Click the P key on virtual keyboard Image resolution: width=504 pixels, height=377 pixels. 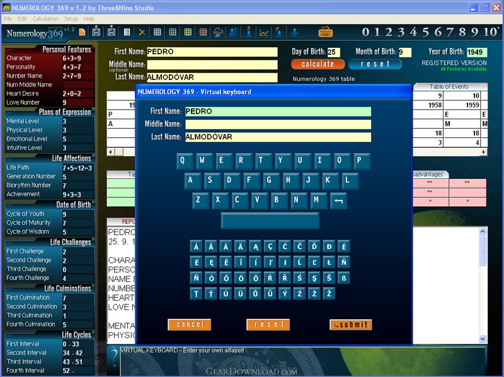362,161
